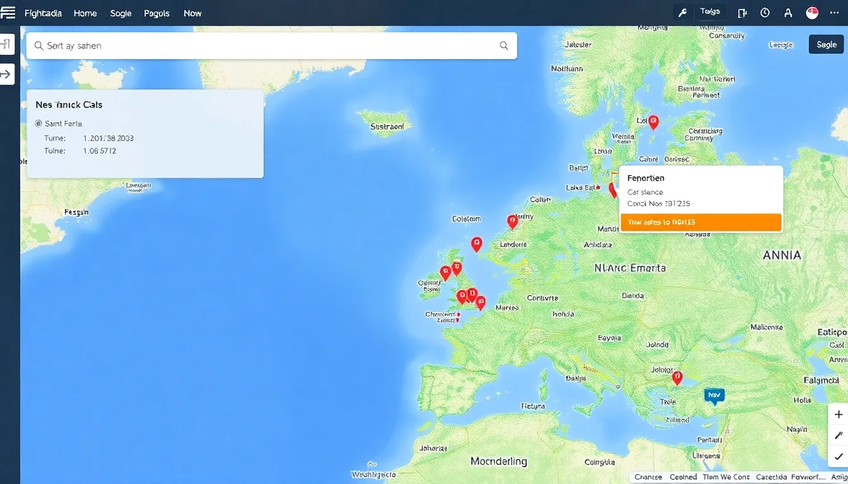The width and height of the screenshot is (848, 484).
Task: Click the orange View button in popup
Action: [x=700, y=222]
